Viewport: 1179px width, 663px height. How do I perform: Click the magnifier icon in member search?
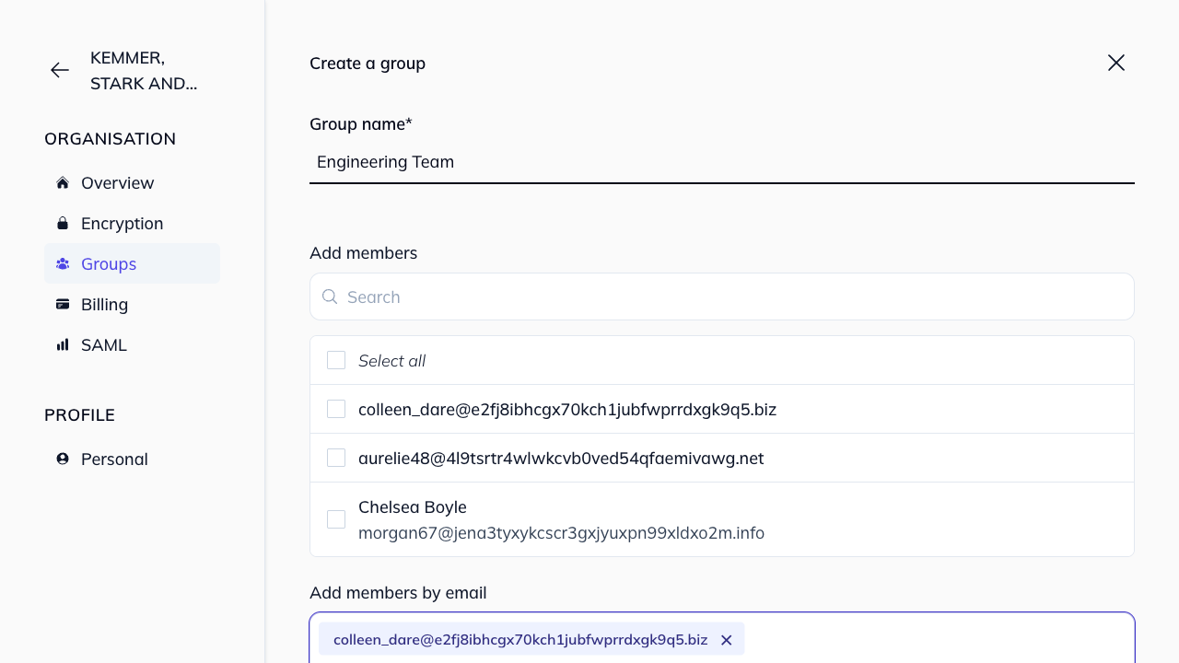(x=330, y=297)
